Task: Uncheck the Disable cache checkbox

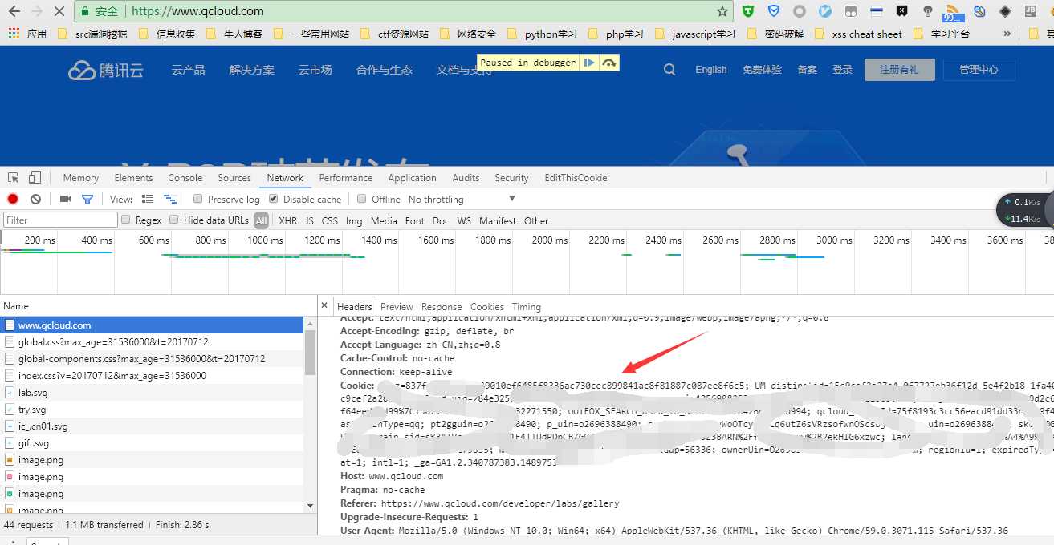Action: (273, 199)
